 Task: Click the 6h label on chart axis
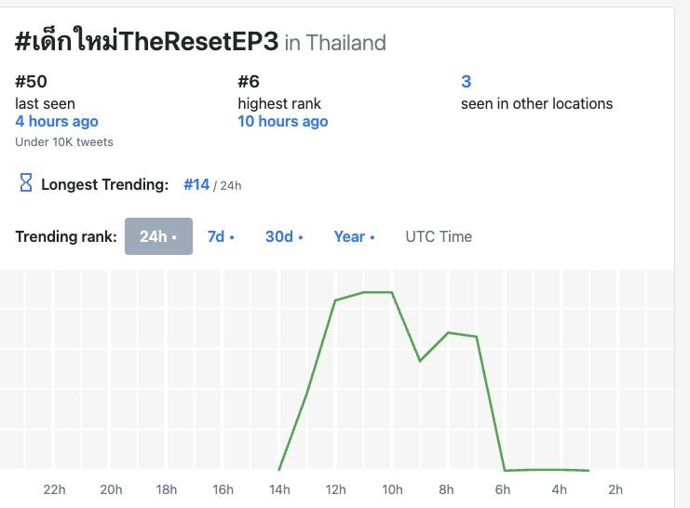pos(503,489)
